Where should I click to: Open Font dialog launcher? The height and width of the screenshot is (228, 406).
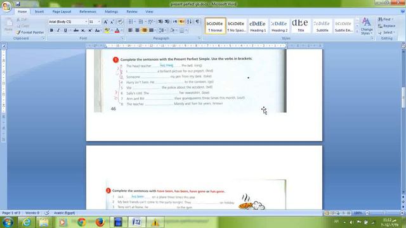(x=122, y=38)
